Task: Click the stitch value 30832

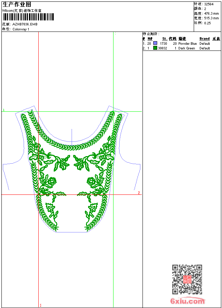Action: pyautogui.click(x=163, y=48)
